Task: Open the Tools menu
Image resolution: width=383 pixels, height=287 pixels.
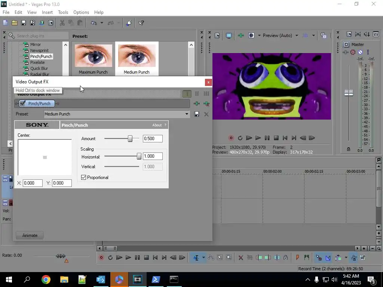Action: pyautogui.click(x=63, y=12)
